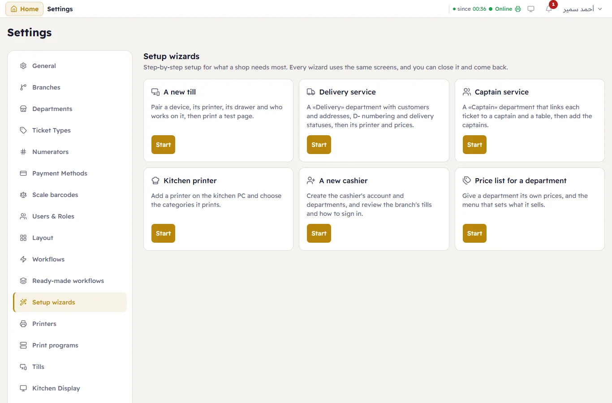
Task: Select Setup wizards in the sidebar
Action: (70, 302)
